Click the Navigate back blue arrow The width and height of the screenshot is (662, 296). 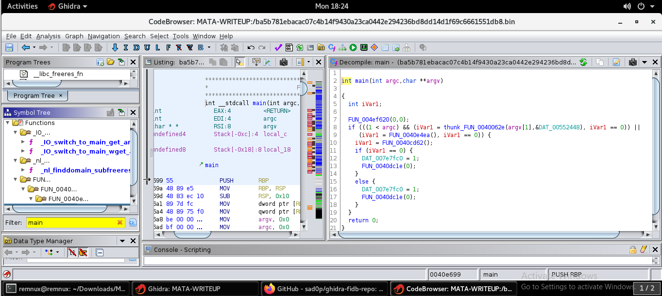pos(25,47)
